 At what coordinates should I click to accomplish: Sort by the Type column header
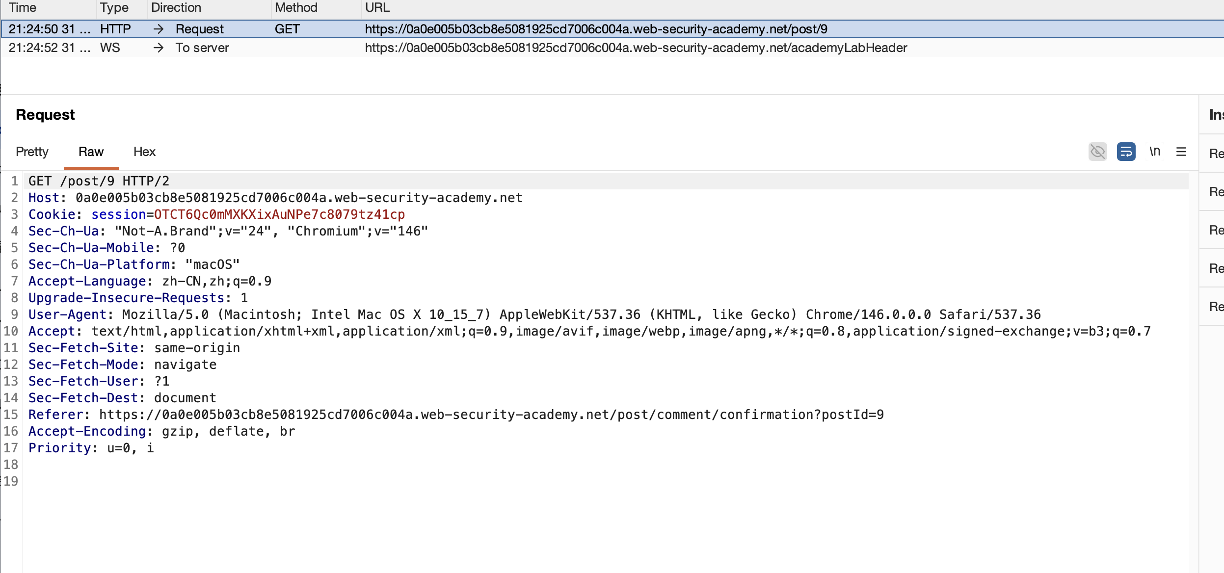(x=114, y=7)
